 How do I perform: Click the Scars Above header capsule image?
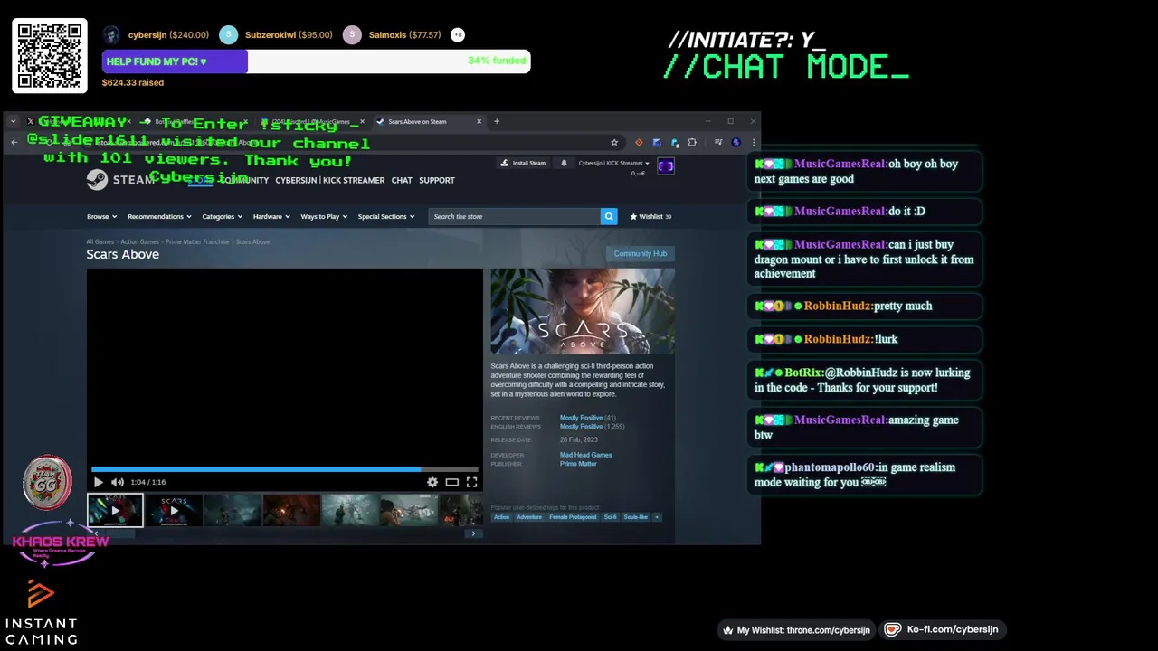583,311
